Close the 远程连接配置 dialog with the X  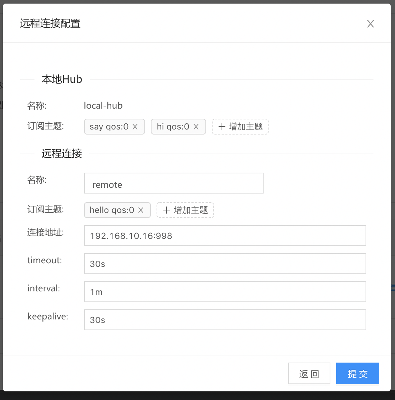coord(370,24)
